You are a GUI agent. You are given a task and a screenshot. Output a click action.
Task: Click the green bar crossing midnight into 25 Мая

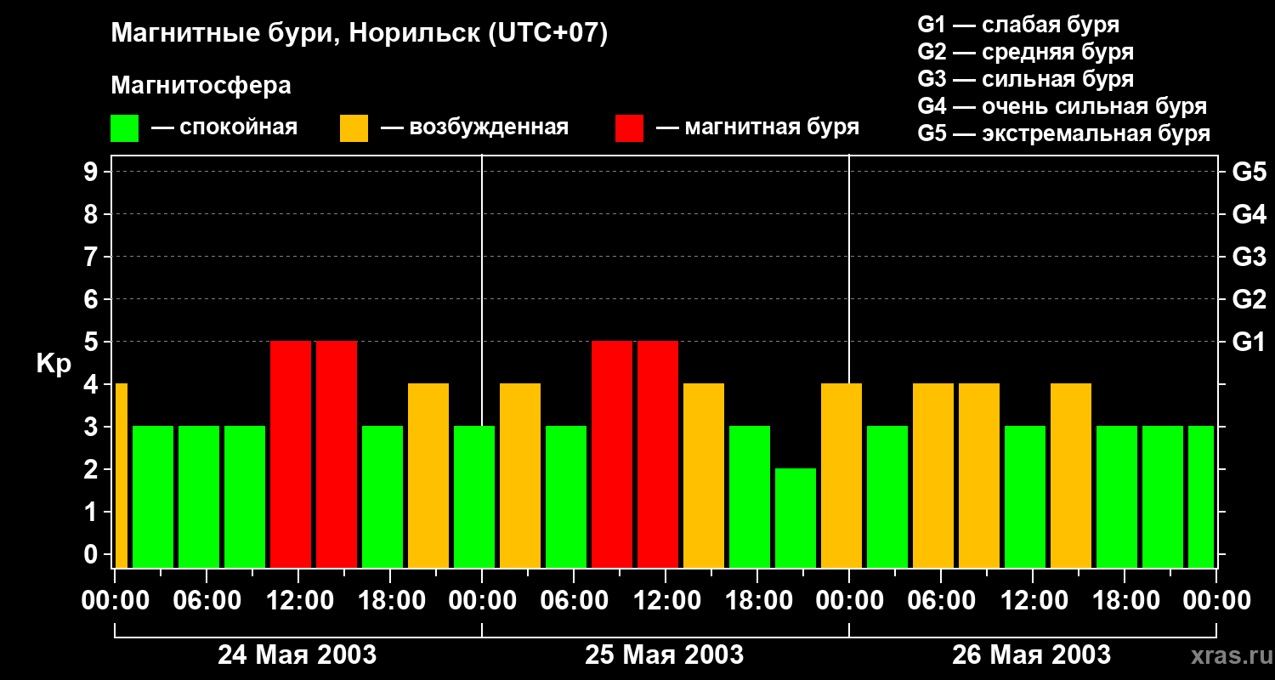tap(474, 496)
